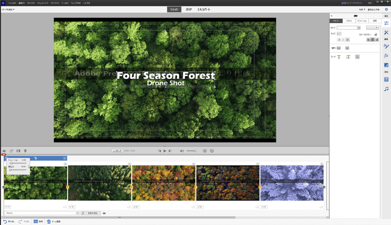Expand options arrow above first forest clip
The height and width of the screenshot is (225, 391).
pos(65,164)
